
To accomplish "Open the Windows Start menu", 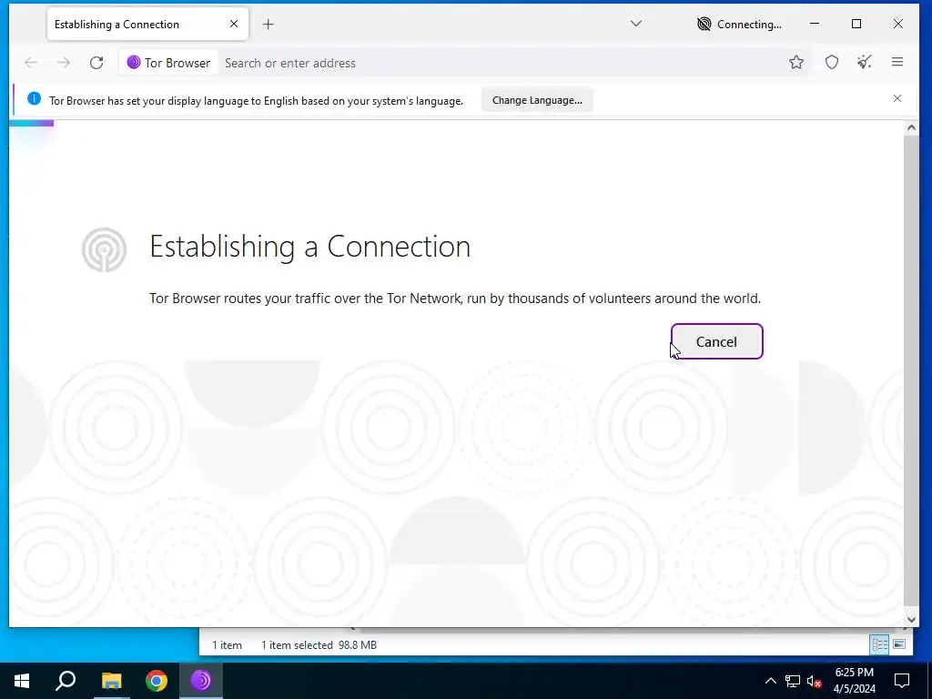I will pyautogui.click(x=22, y=681).
